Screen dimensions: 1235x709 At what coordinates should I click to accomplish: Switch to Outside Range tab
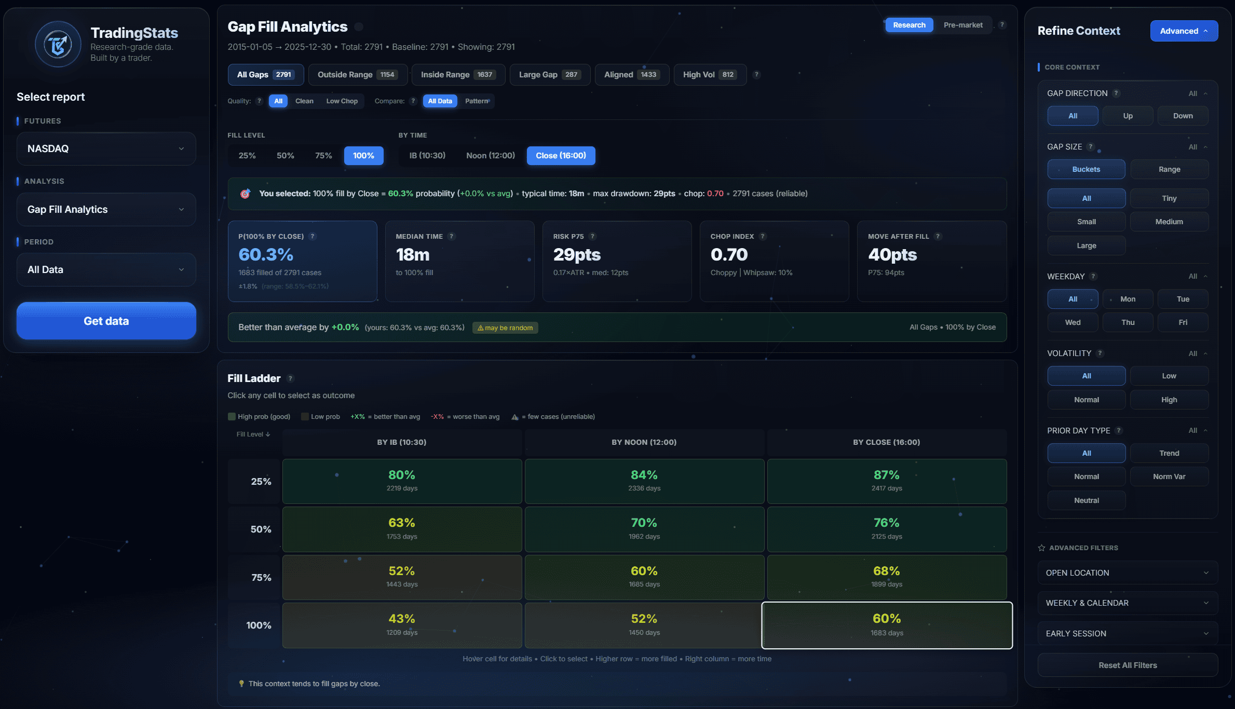pos(357,75)
